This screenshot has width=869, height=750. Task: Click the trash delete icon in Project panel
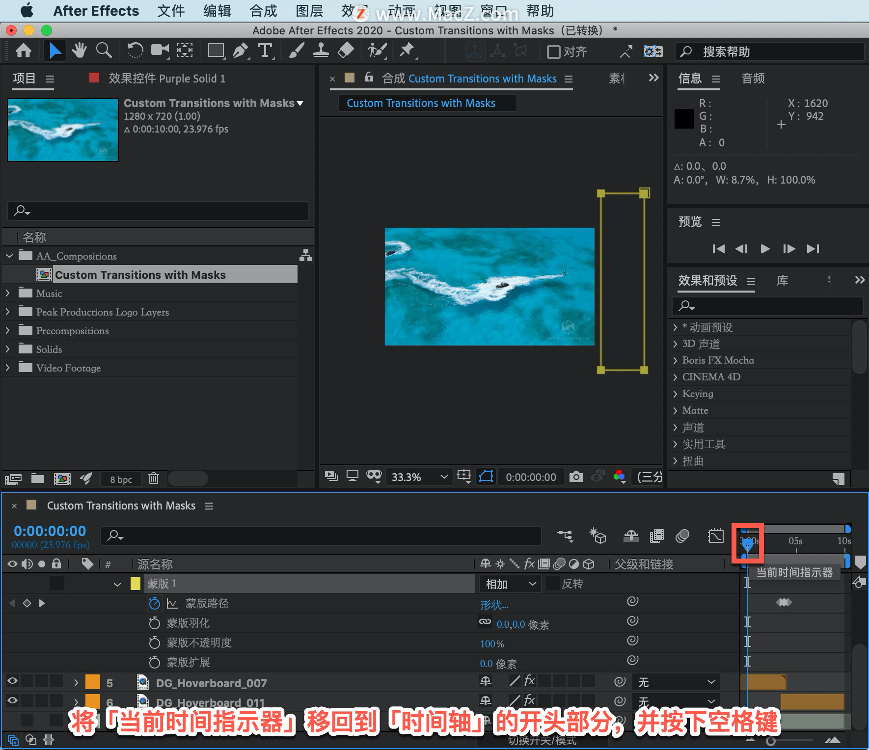[154, 479]
